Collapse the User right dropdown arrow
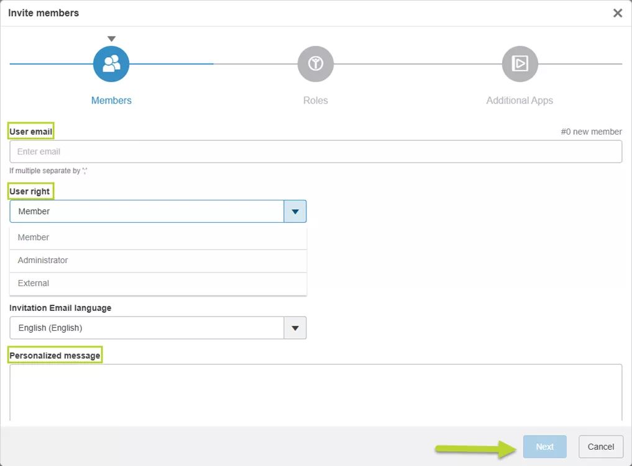Viewport: 632px width, 466px height. click(x=295, y=212)
